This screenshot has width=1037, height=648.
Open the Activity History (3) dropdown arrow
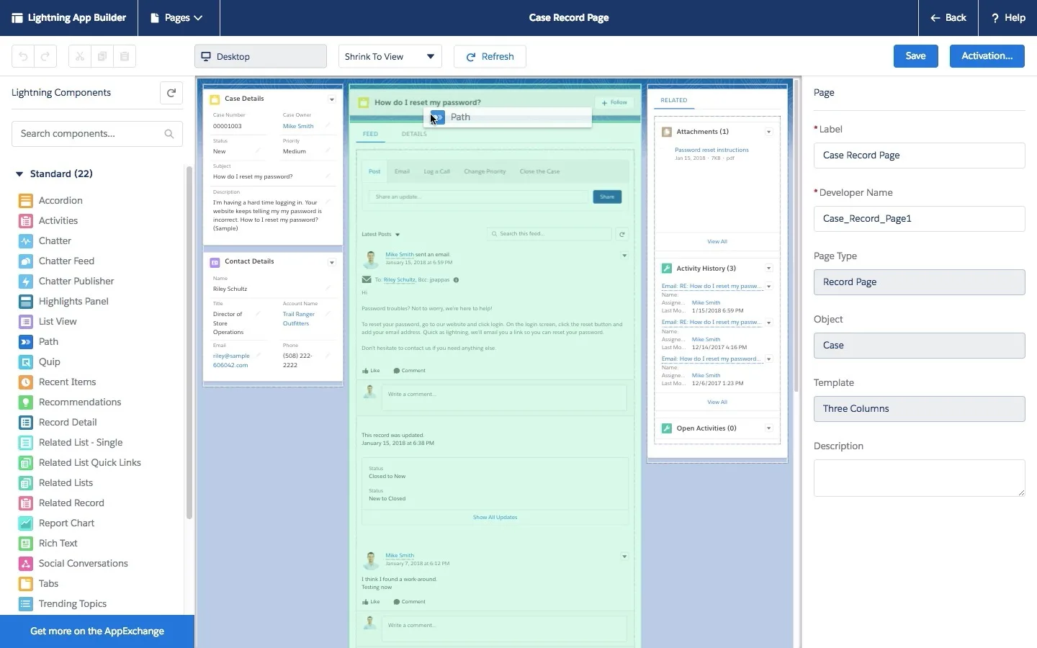768,269
